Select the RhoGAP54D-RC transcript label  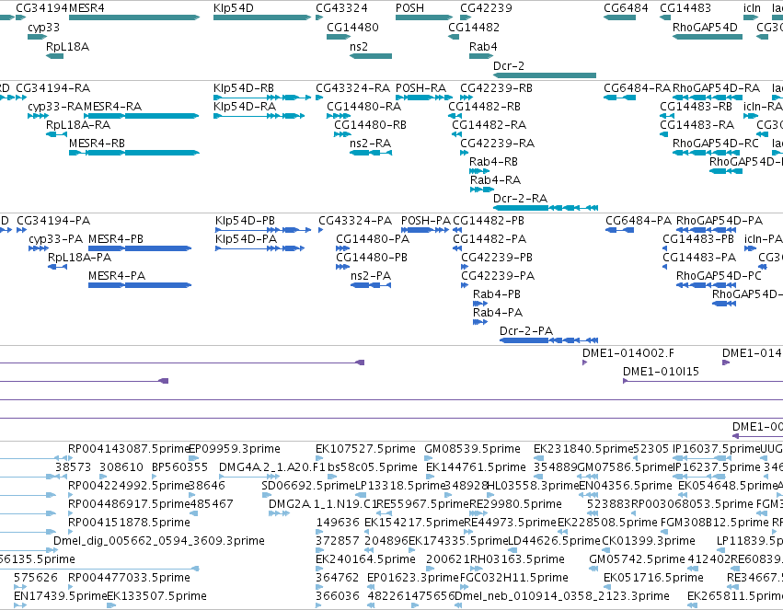[x=716, y=144]
